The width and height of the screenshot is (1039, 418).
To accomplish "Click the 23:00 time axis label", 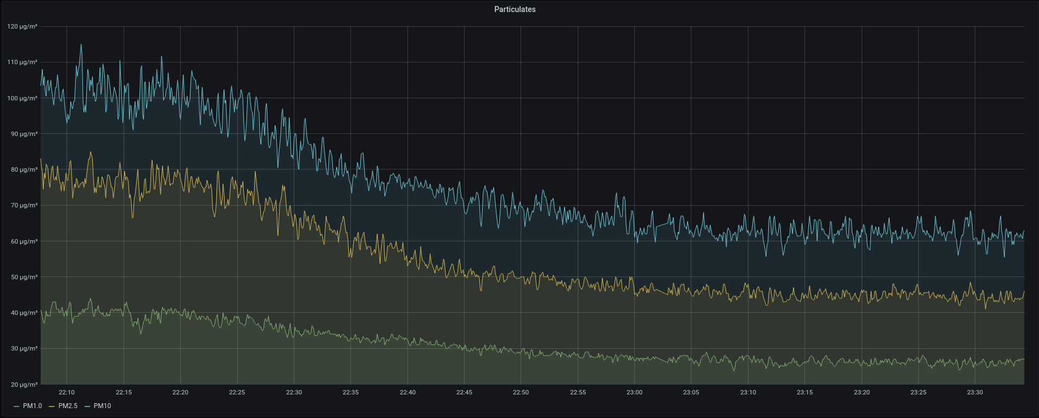I will pyautogui.click(x=634, y=392).
